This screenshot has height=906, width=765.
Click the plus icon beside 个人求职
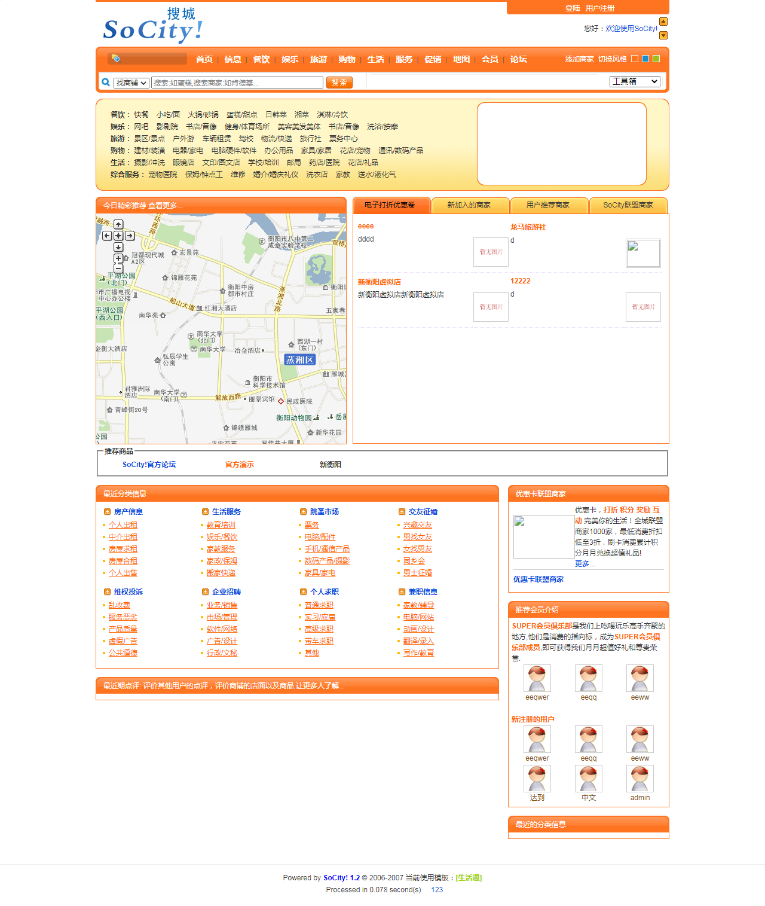(303, 592)
